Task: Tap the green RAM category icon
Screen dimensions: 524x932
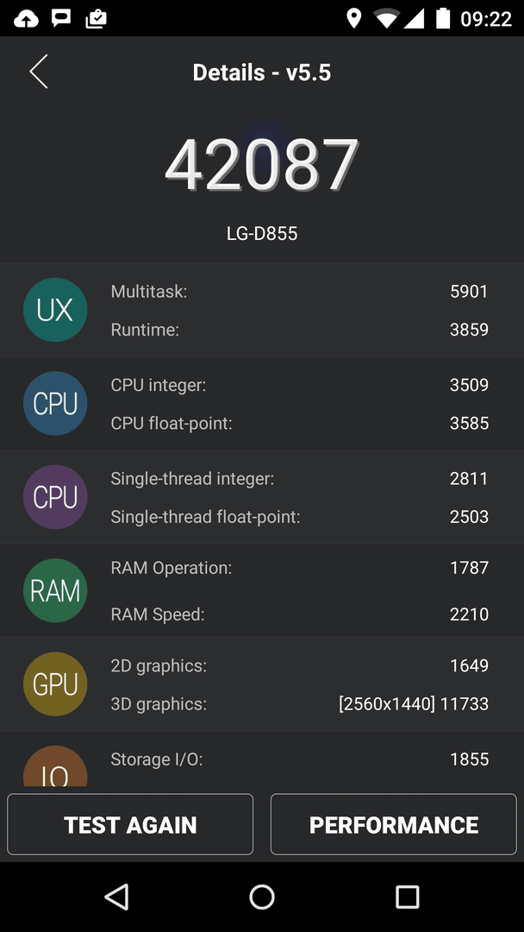Action: pos(55,590)
